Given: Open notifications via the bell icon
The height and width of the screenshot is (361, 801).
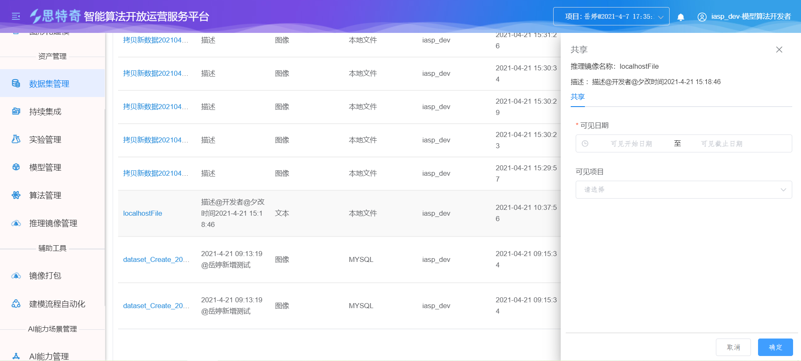Looking at the screenshot, I should (680, 17).
